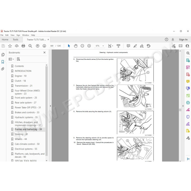Print the document
This screenshot has height=191, width=191.
[x=23, y=46]
